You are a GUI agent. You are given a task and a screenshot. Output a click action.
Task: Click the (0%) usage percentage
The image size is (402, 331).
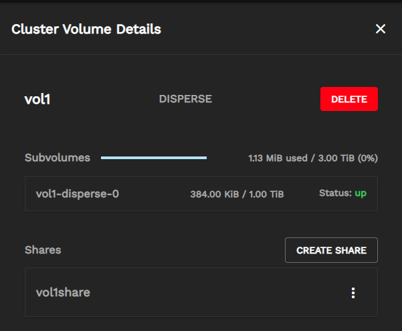point(368,158)
